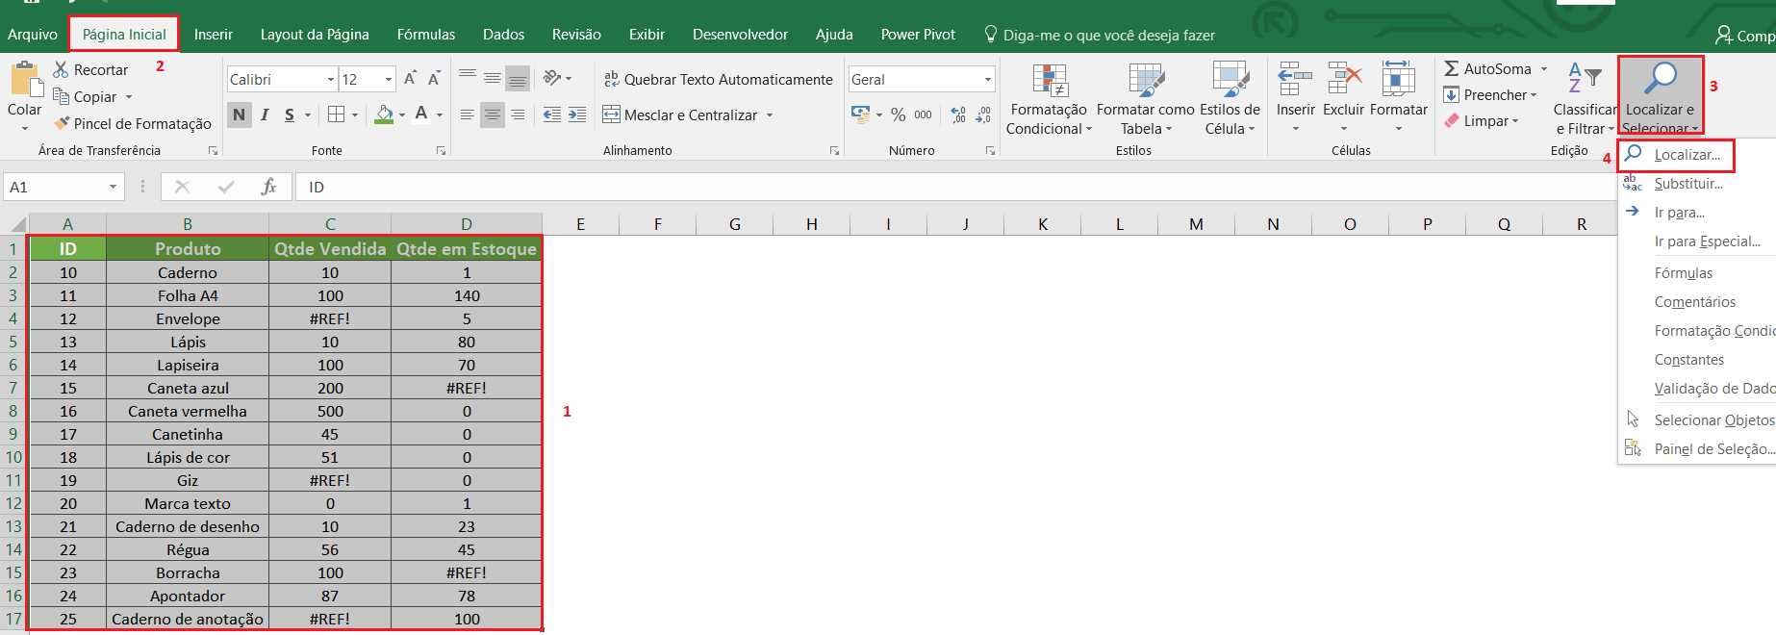Click Pincel de Formatação brush icon
This screenshot has height=635, width=1776.
[63, 123]
